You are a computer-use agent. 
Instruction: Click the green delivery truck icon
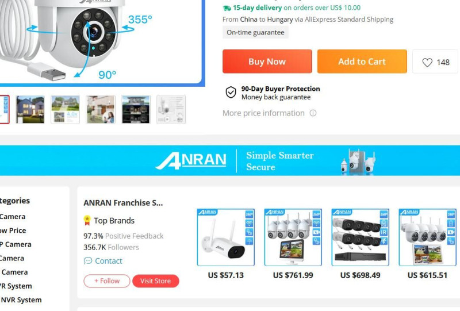(x=227, y=8)
